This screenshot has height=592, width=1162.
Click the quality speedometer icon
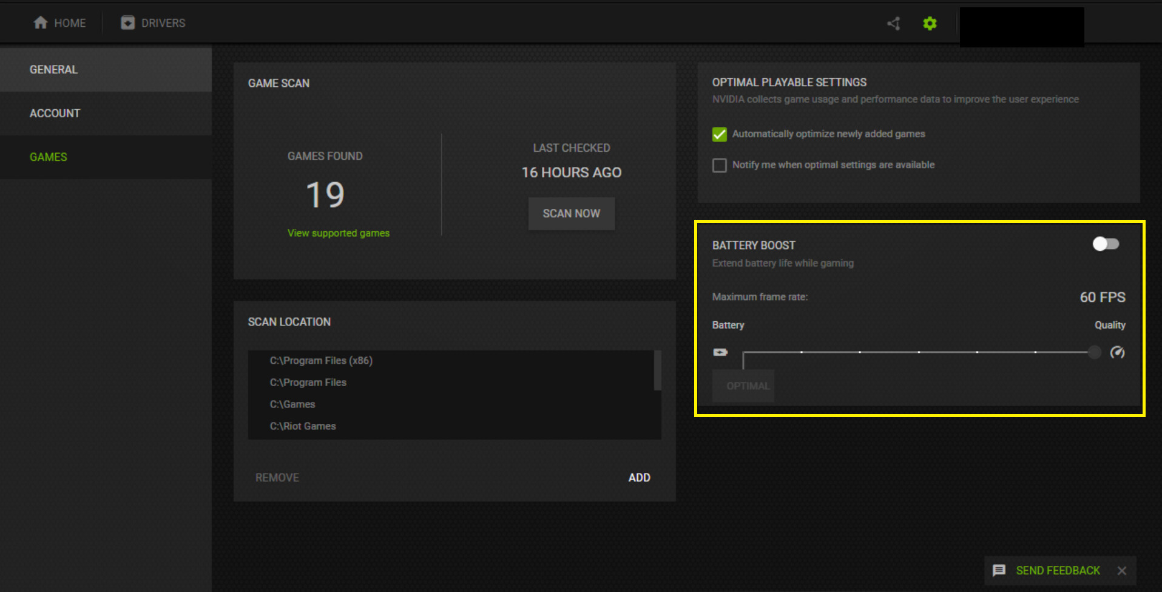click(1117, 352)
